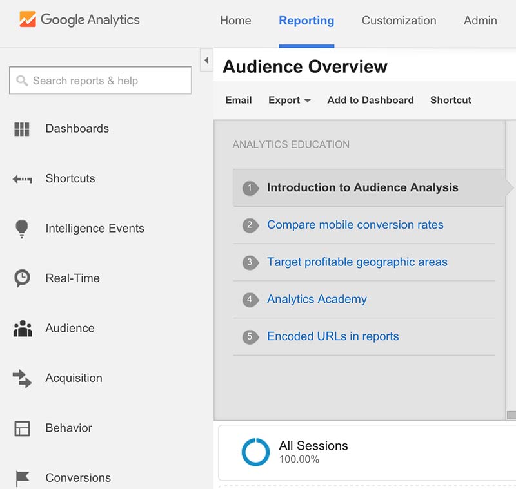The width and height of the screenshot is (516, 489).
Task: Open the Home tab
Action: pos(235,21)
